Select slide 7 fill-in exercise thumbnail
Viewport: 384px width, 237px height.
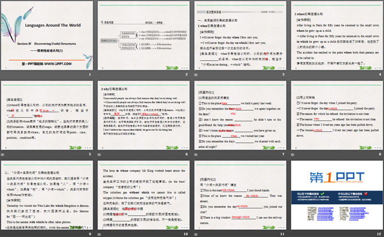(x=240, y=115)
